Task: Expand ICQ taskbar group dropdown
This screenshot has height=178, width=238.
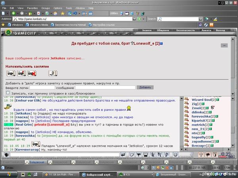Action: coord(152,174)
